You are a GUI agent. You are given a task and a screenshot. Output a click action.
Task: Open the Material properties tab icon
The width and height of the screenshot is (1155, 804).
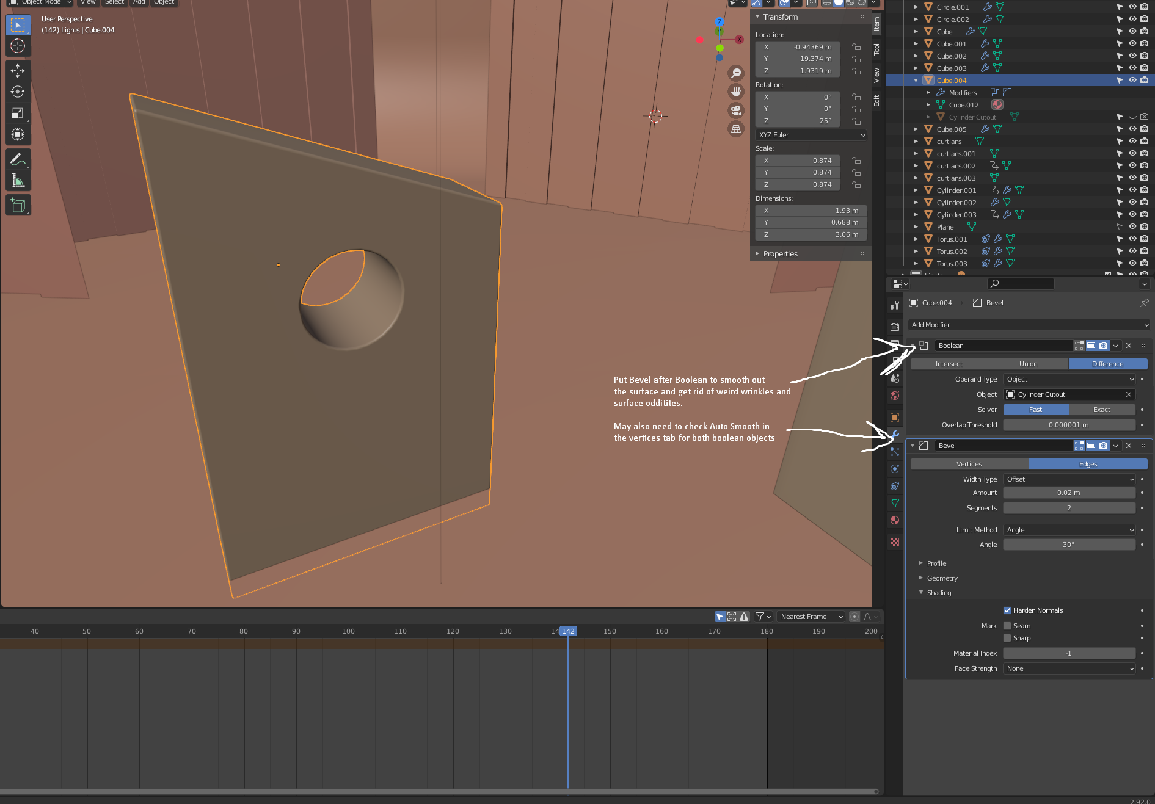pos(895,520)
